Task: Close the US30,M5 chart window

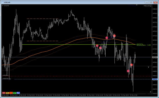Action: 155,3
